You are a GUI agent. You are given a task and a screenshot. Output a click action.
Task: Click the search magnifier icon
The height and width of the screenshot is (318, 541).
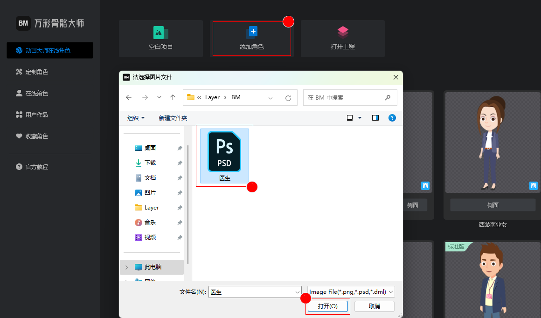point(388,97)
